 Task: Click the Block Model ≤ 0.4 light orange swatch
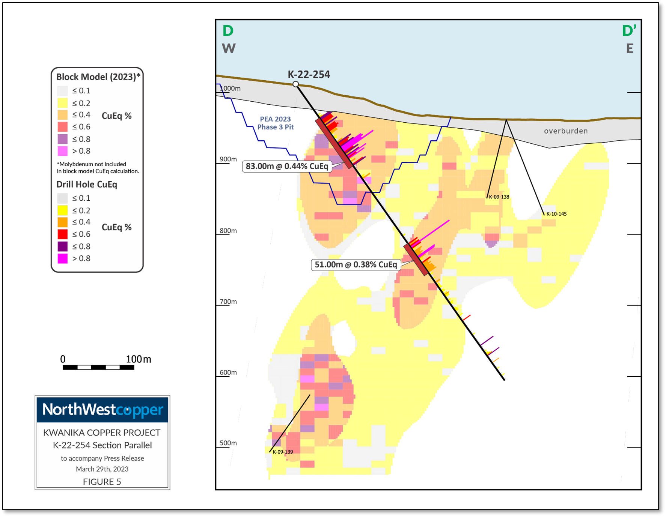point(62,115)
